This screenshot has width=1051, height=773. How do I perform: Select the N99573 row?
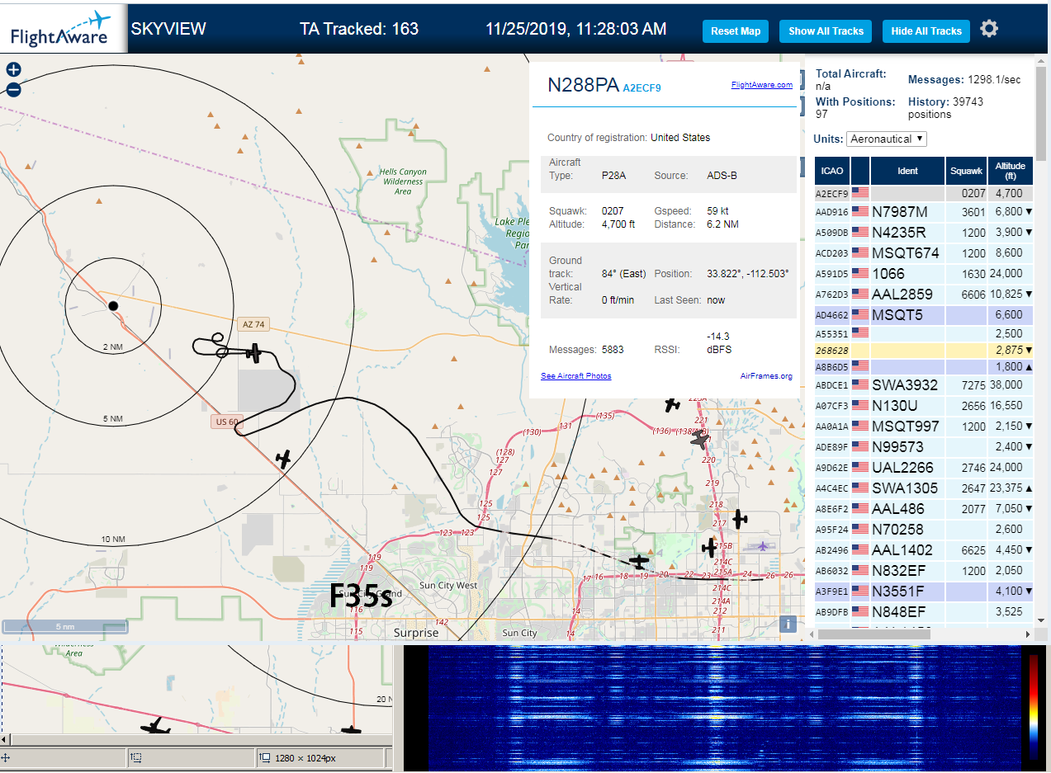924,447
